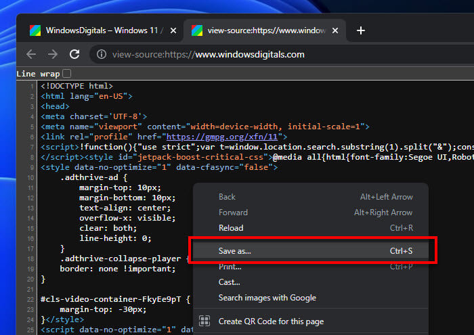Image resolution: width=474 pixels, height=335 pixels.
Task: Click the browser Forward arrow button
Action: [53, 54]
